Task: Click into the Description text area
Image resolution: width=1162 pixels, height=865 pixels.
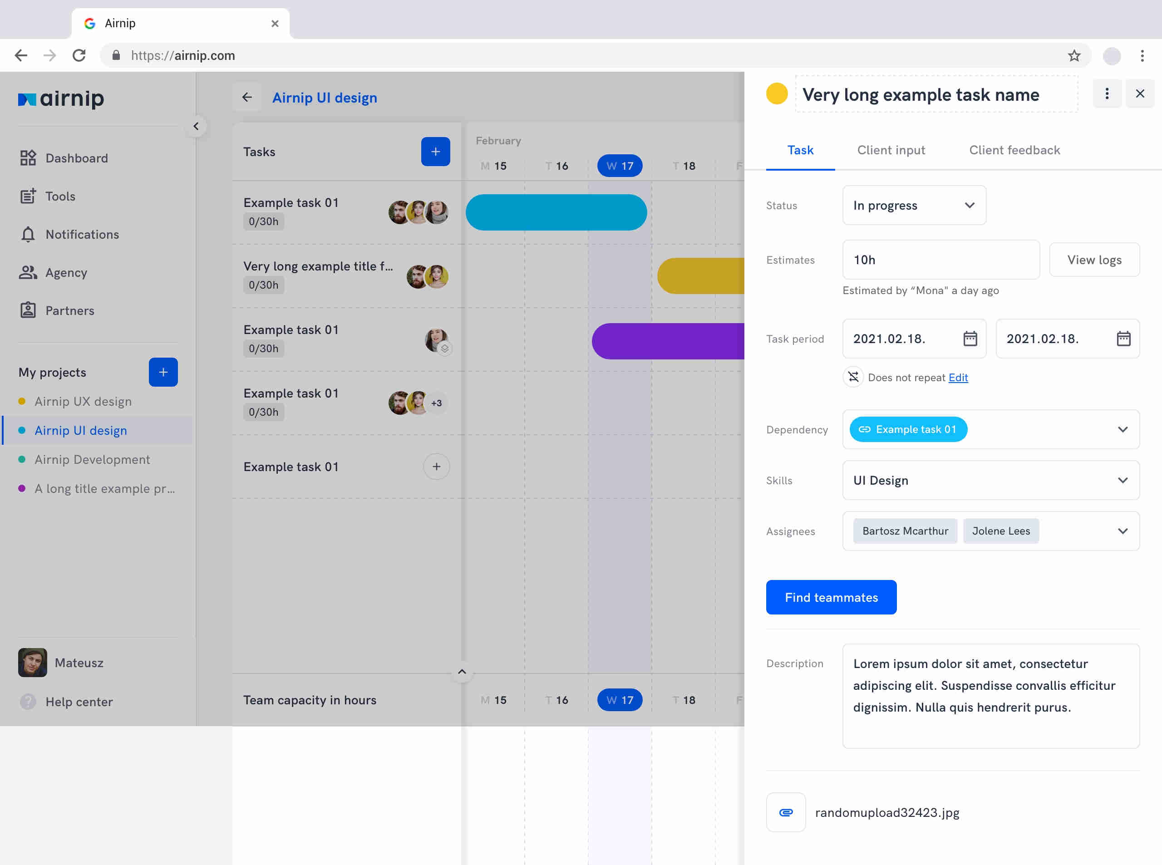Action: click(x=991, y=696)
